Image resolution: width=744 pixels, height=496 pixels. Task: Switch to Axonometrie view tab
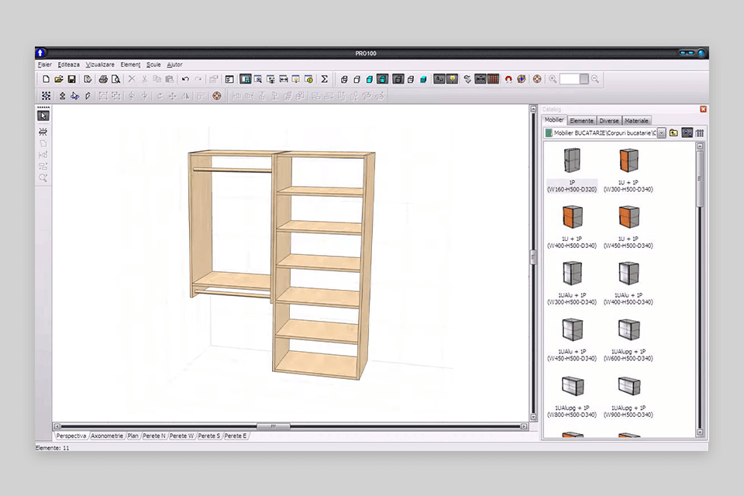click(x=107, y=436)
